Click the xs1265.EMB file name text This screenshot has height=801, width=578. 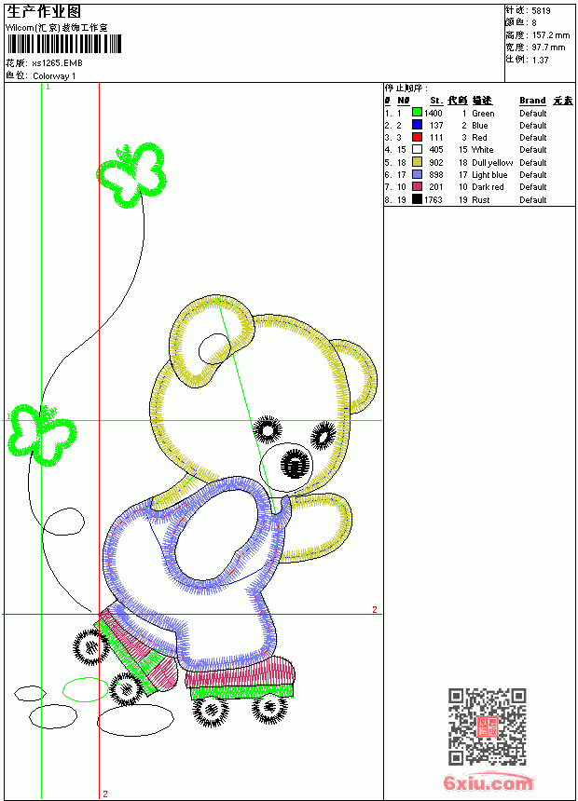coord(57,63)
